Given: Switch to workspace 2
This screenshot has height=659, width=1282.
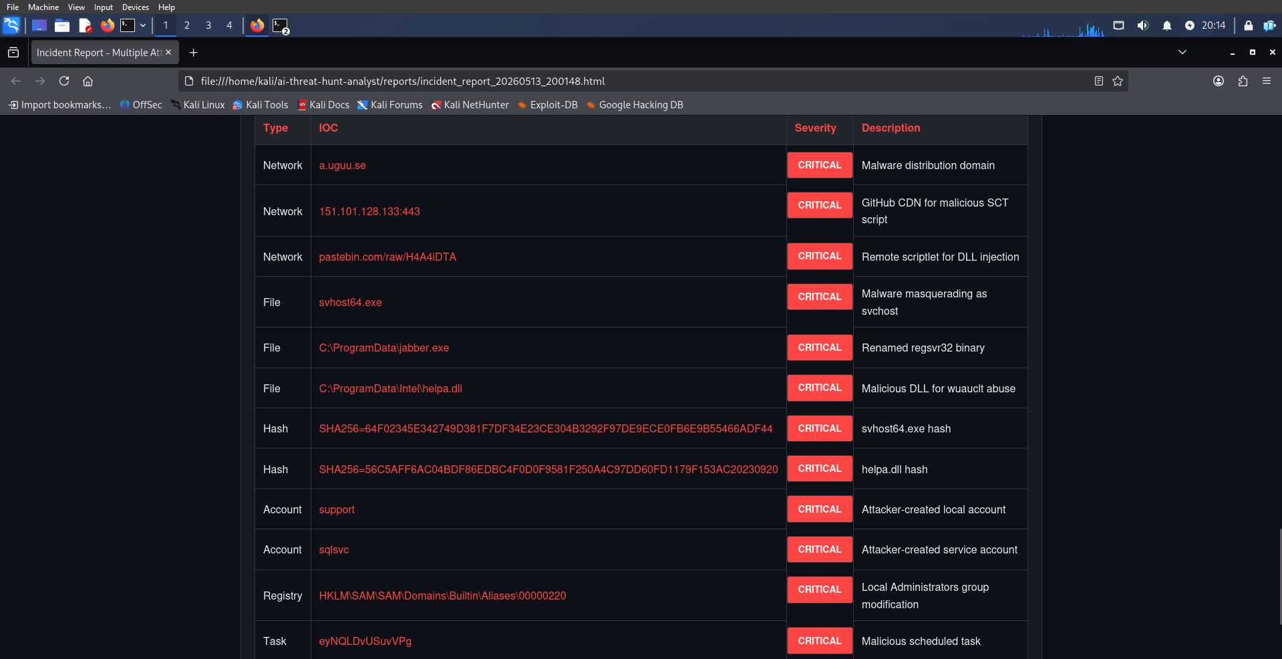Looking at the screenshot, I should pyautogui.click(x=187, y=25).
